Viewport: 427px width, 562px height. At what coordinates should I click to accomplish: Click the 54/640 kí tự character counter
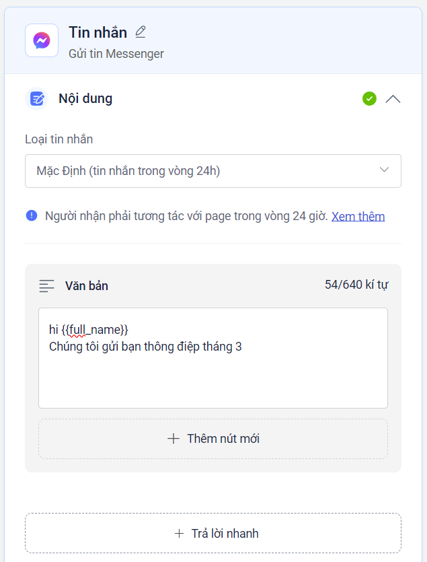pos(356,285)
